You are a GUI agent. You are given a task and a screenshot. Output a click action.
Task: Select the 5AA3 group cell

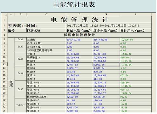click(x=21, y=59)
